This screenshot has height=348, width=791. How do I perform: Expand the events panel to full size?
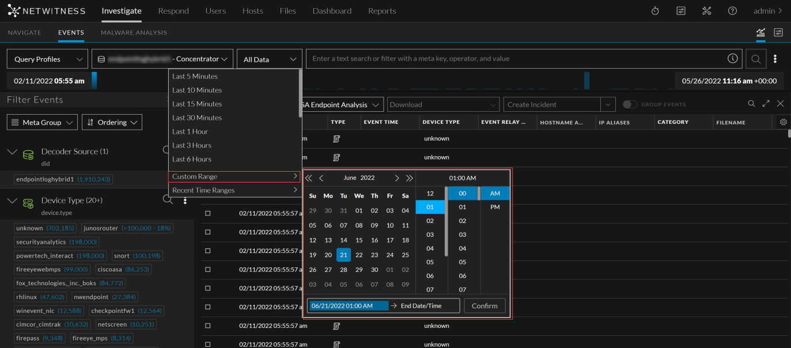click(766, 104)
